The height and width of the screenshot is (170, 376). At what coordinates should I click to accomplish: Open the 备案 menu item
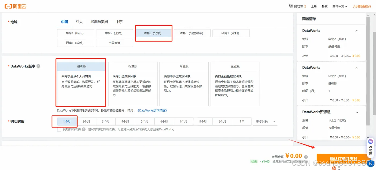point(324,6)
